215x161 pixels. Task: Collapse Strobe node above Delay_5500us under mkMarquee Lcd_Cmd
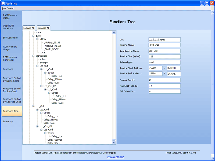(x=45, y=73)
